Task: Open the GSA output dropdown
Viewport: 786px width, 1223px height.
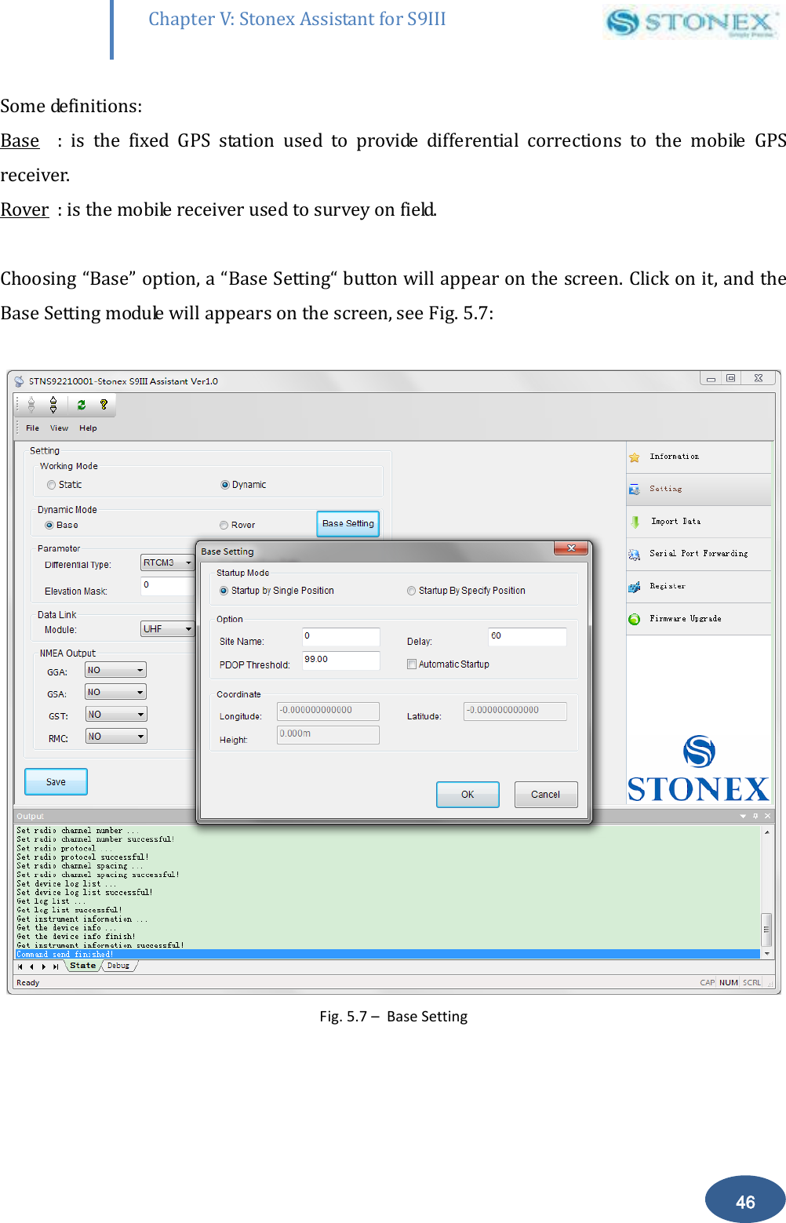Action: pos(116,692)
